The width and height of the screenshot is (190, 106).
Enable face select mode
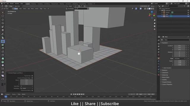[x=17, y=9]
